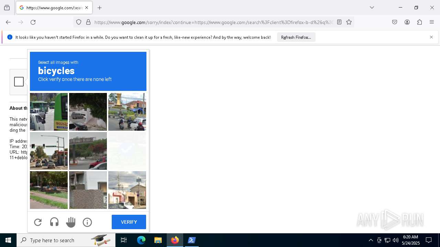
Task: Click the raised hand reCAPTCHA icon
Action: click(x=71, y=222)
